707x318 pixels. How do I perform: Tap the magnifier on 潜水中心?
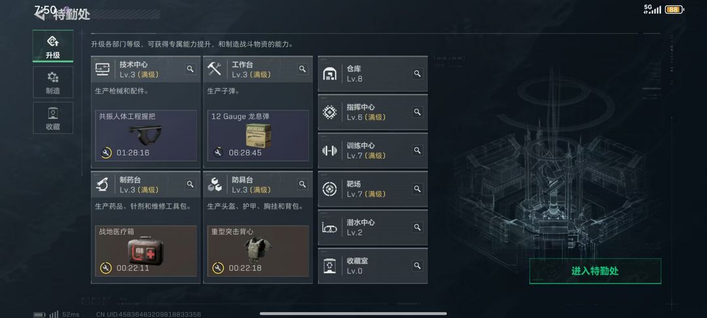click(x=418, y=227)
